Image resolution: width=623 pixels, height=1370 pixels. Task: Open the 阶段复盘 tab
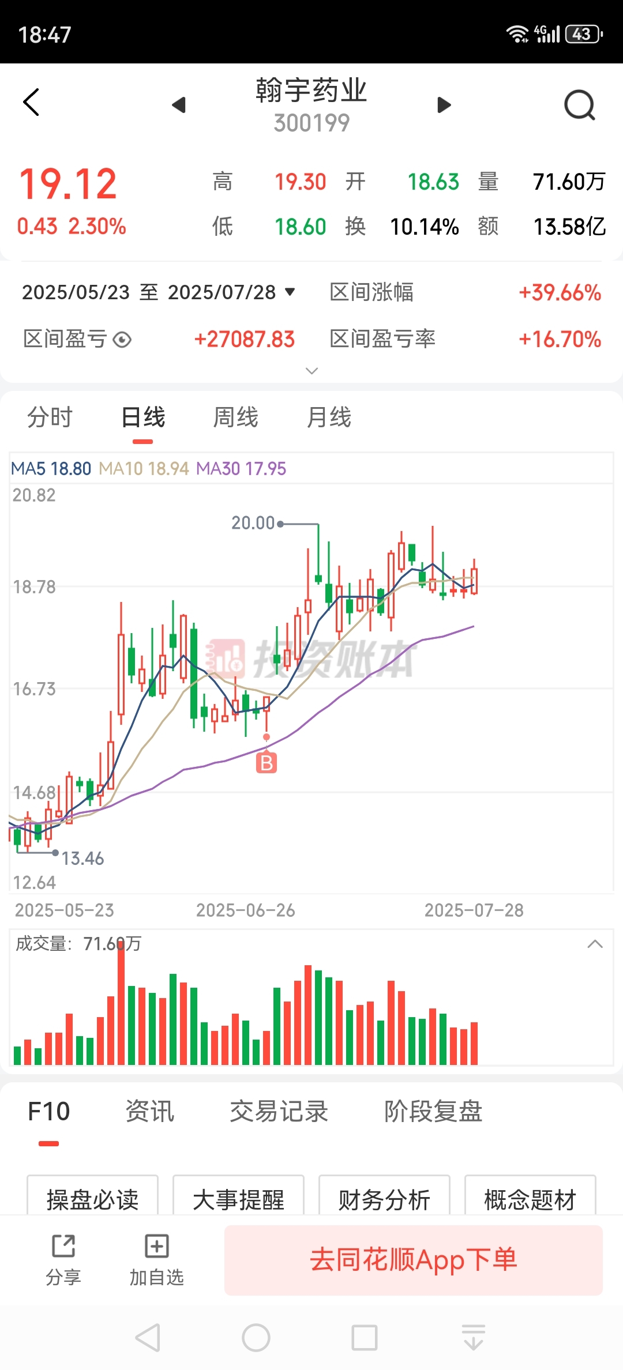[x=433, y=1111]
